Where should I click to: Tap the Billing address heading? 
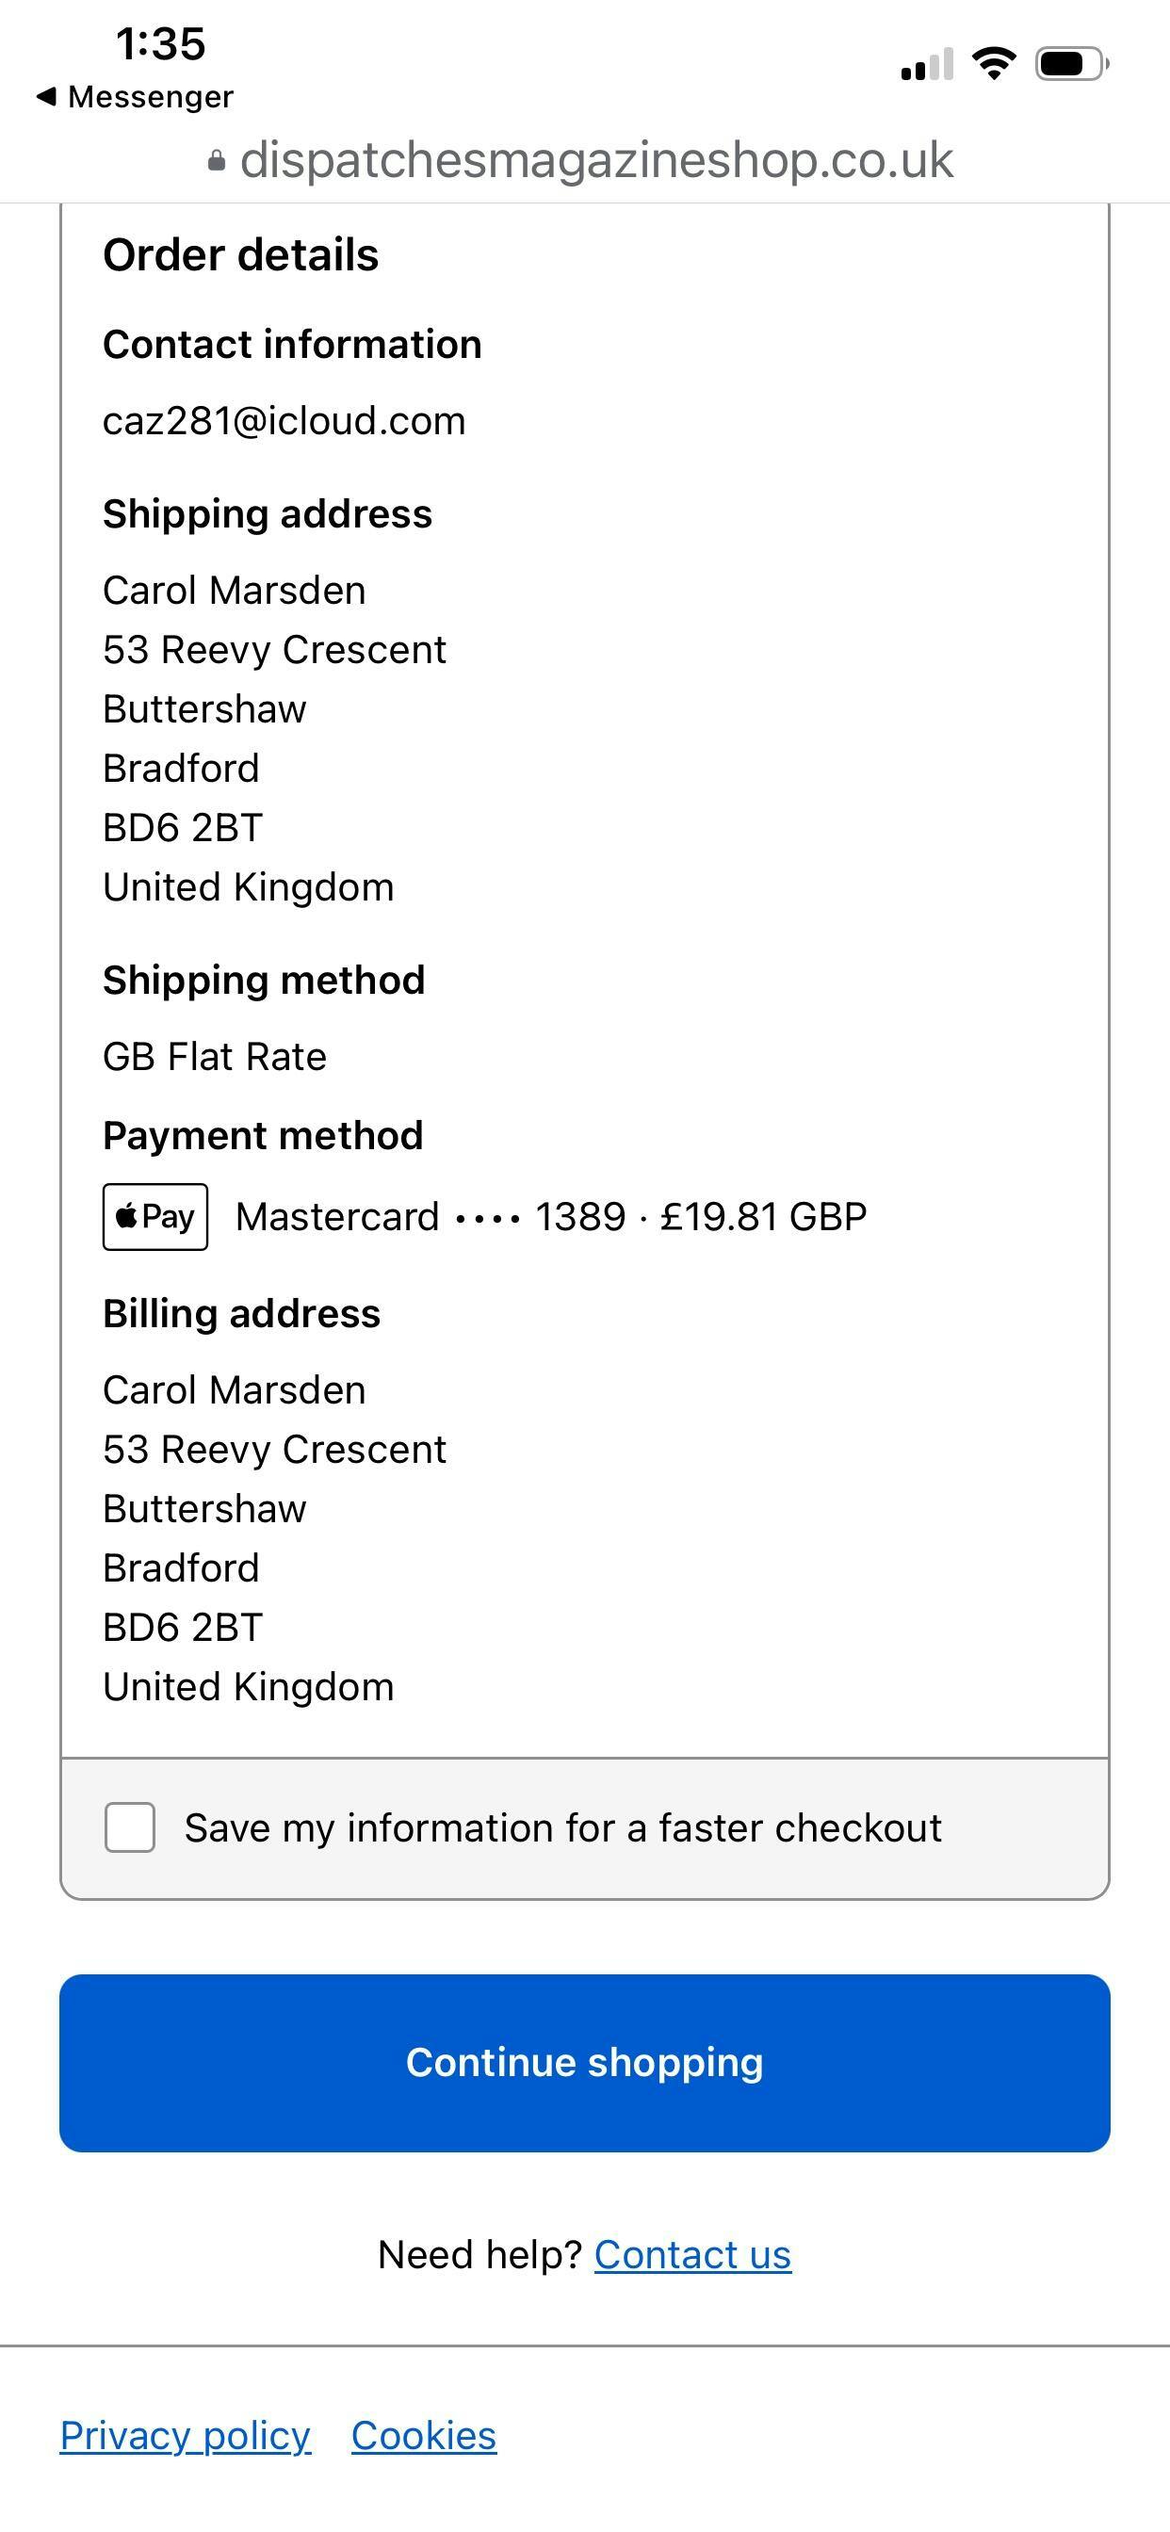241,1314
